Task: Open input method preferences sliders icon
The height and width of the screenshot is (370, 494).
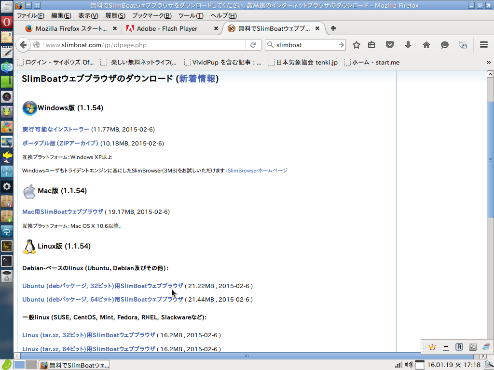Action: pyautogui.click(x=473, y=346)
